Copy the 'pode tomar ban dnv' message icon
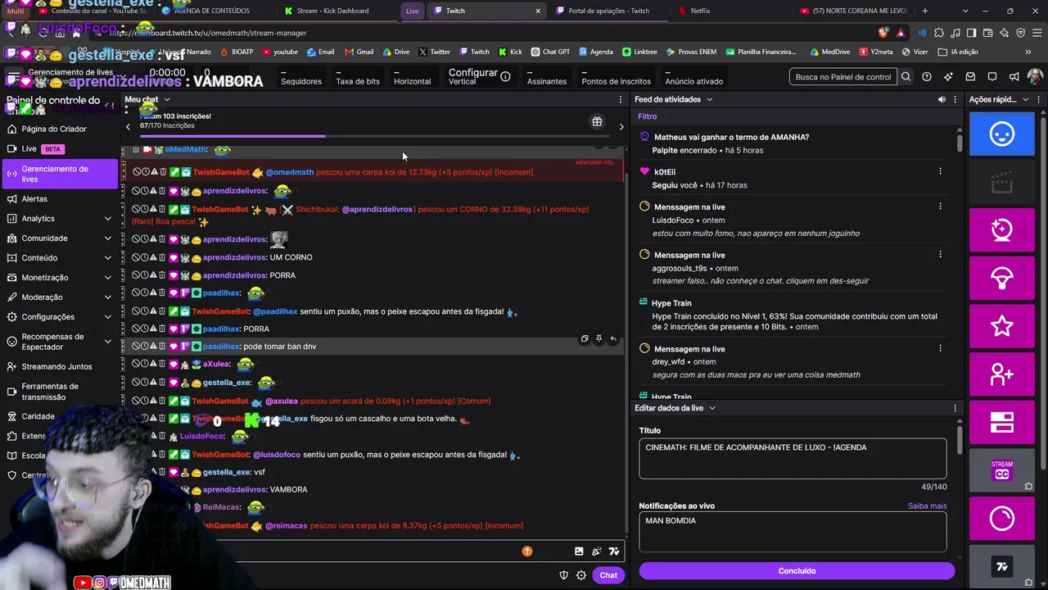 (x=585, y=338)
